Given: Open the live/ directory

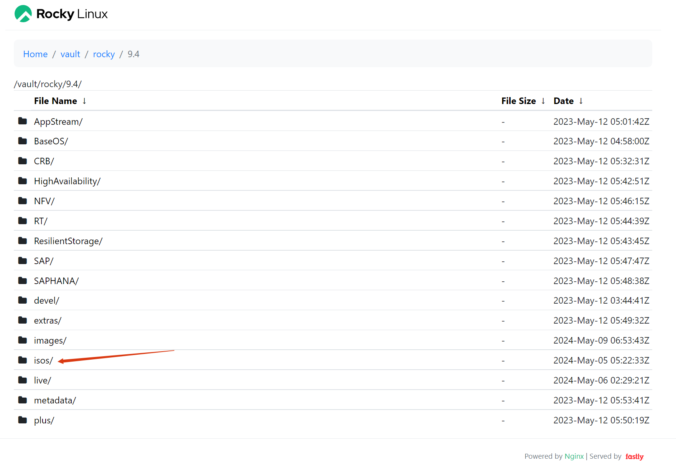Looking at the screenshot, I should coord(43,380).
